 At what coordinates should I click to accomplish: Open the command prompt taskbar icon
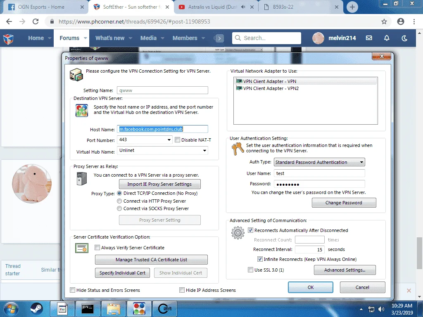coord(88,309)
